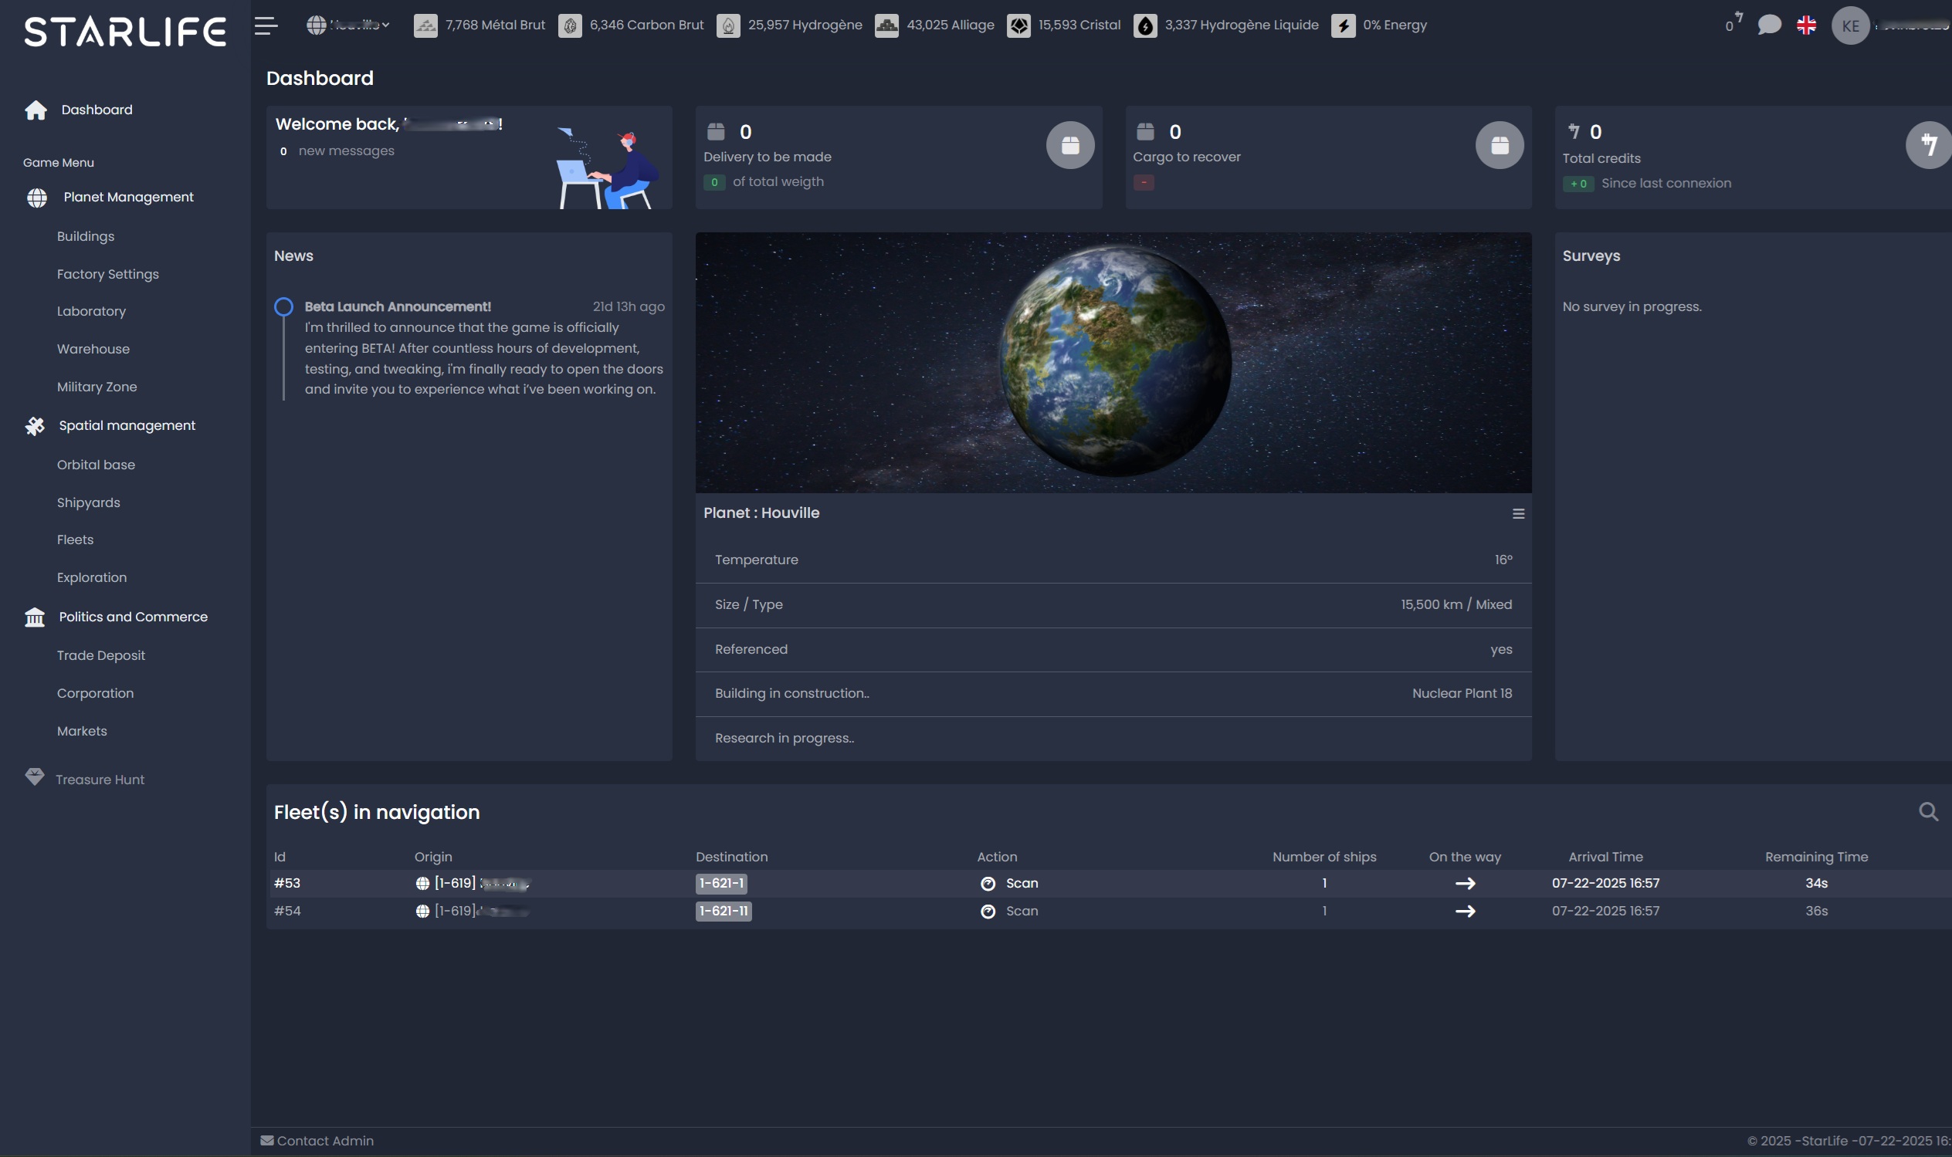Open Treasure Hunt page
This screenshot has height=1157, width=1952.
[x=100, y=780]
